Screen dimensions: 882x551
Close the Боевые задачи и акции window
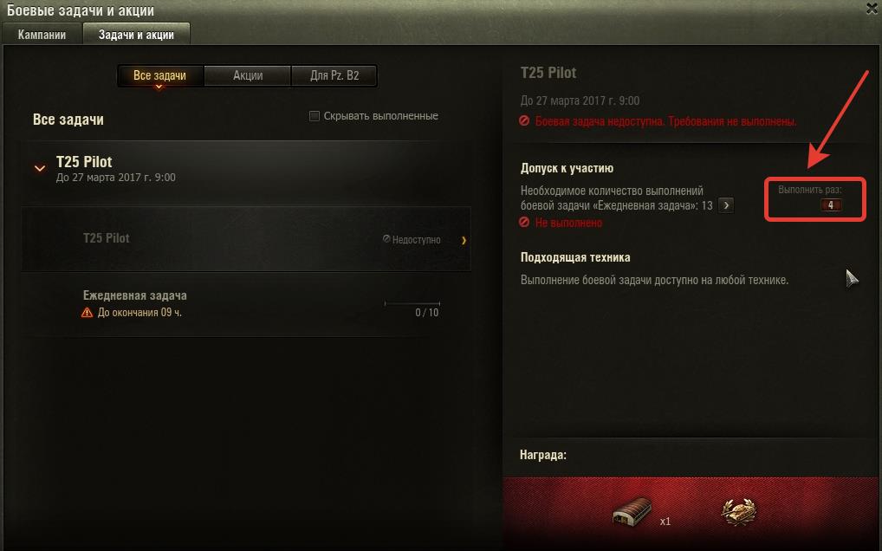pyautogui.click(x=873, y=8)
